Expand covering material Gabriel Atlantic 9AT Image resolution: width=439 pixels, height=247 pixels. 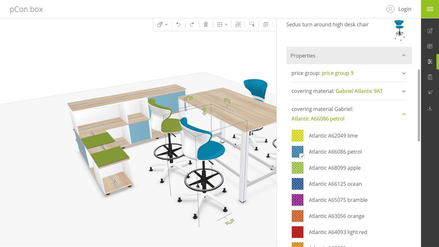coord(349,91)
